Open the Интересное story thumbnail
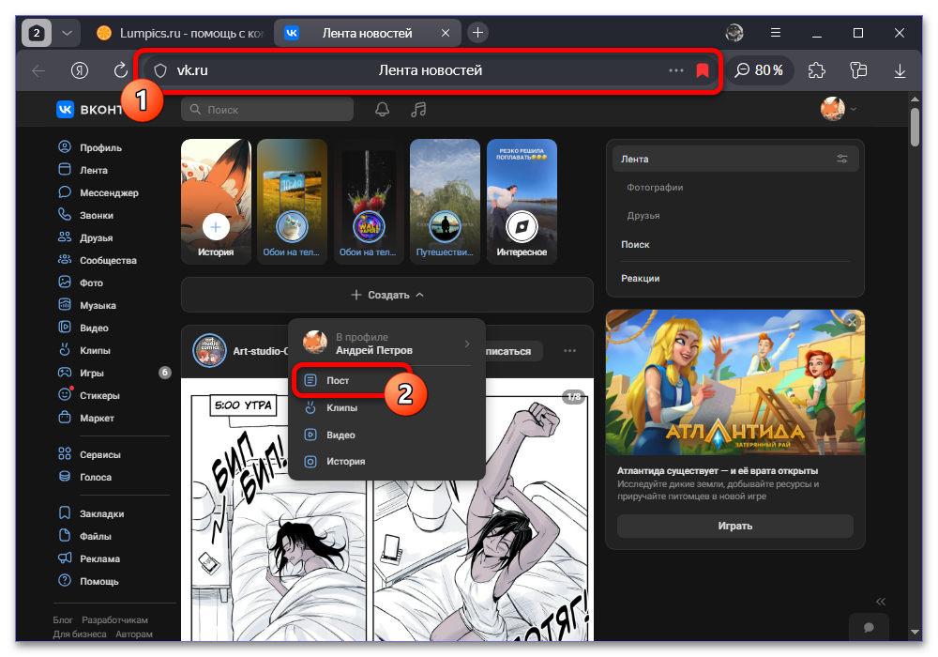Image resolution: width=938 pixels, height=657 pixels. (522, 202)
